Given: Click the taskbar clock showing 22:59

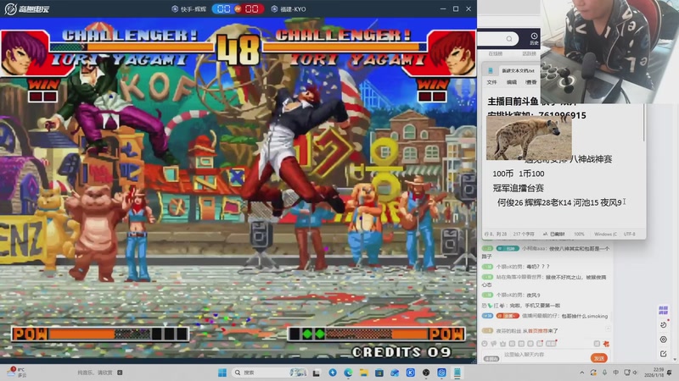Looking at the screenshot, I should 653,373.
